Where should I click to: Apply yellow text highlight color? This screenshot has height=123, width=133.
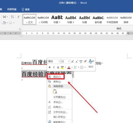pos(62,67)
